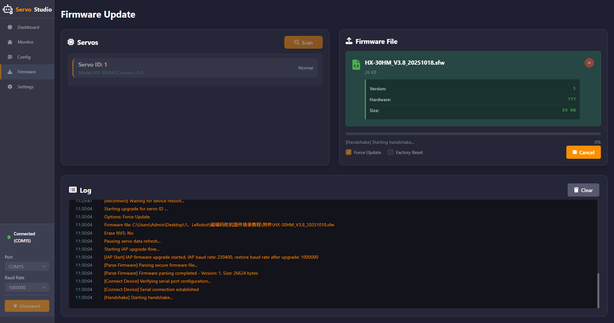Screen dimensions: 614x323
Task: Click log line 'Parsing secure firmware file...'
Action: click(151, 265)
